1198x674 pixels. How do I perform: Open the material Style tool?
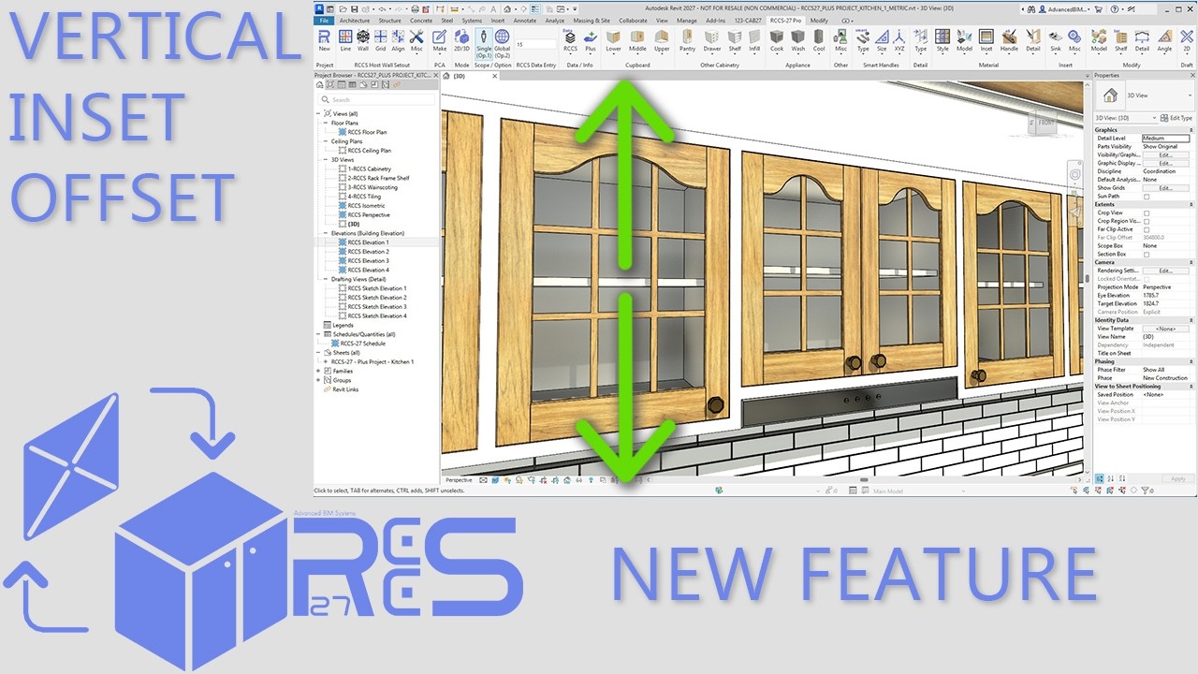pyautogui.click(x=942, y=40)
